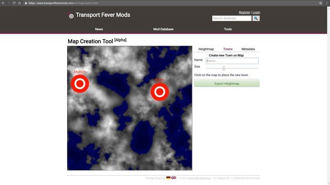Switch language with UK flag
Viewport: 330px width, 185px height.
click(x=174, y=178)
